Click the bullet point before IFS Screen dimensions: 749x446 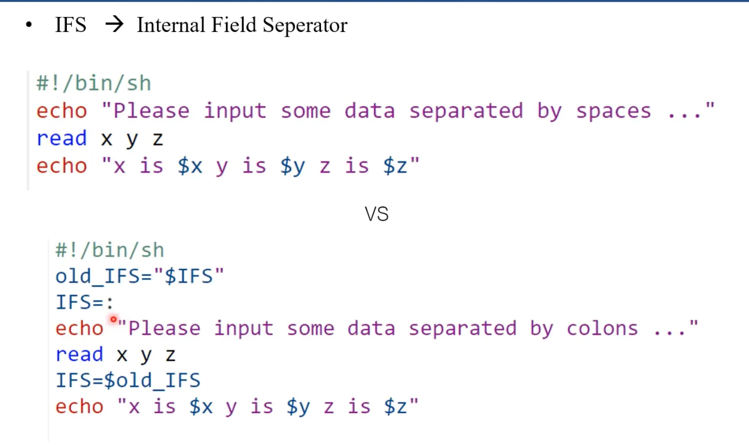(29, 25)
